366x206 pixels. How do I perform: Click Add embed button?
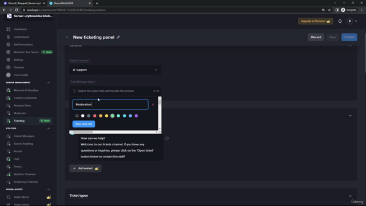coord(85,168)
